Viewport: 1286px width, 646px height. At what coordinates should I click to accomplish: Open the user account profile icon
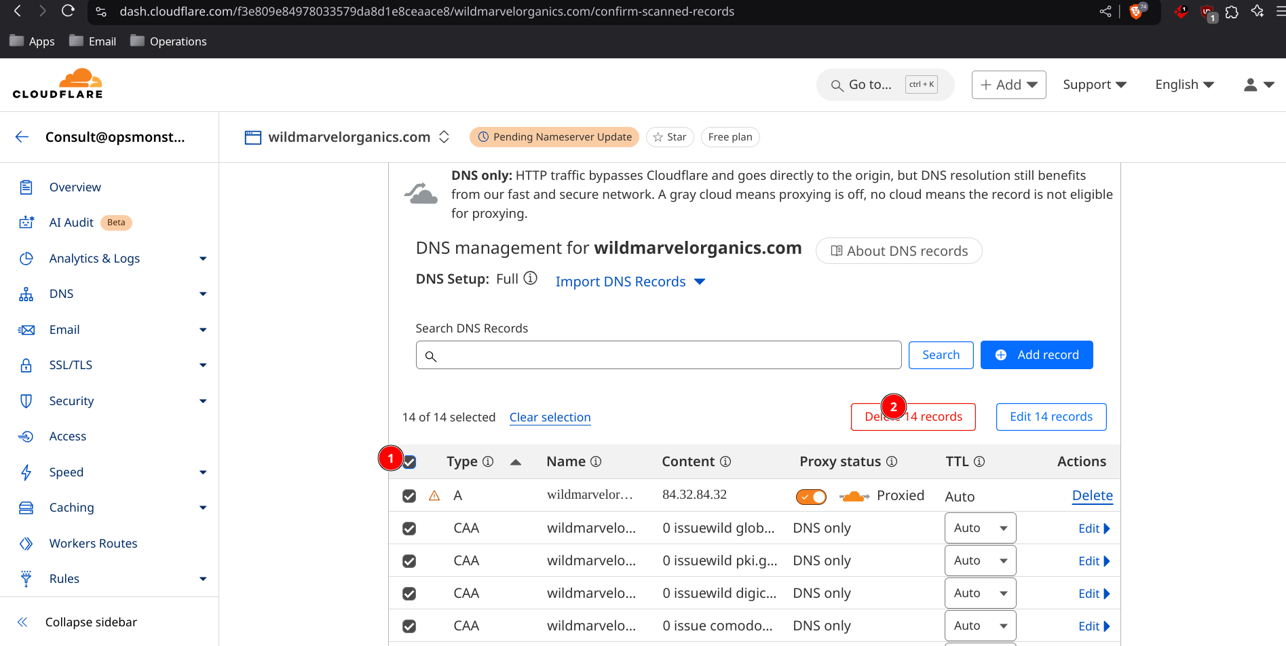coord(1257,85)
